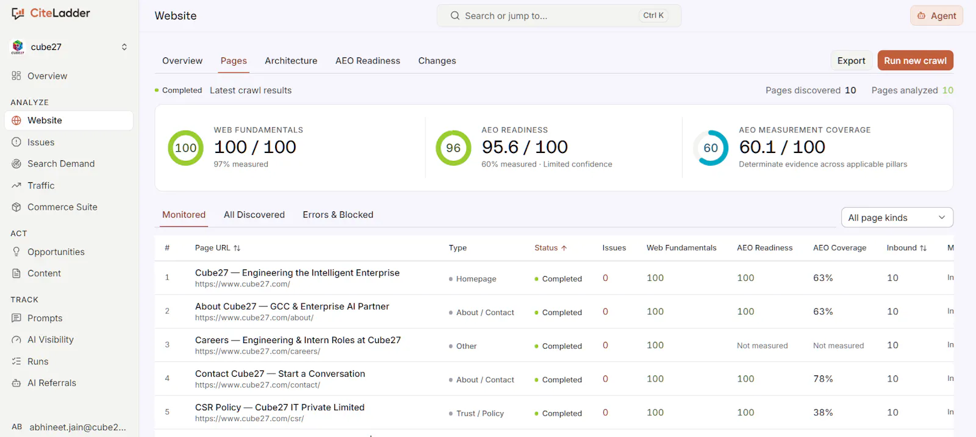Image resolution: width=976 pixels, height=437 pixels.
Task: Expand the cube27 workspace switcher chevrons
Action: (x=124, y=47)
